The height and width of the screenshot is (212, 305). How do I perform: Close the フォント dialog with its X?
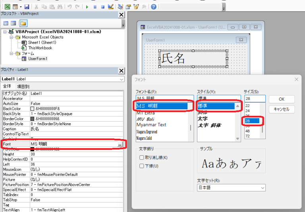pos(296,79)
